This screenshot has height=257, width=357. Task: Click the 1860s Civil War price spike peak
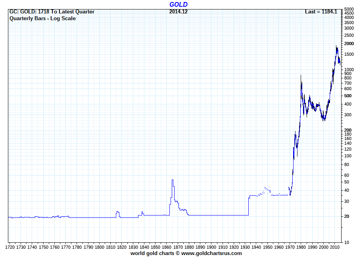point(173,180)
